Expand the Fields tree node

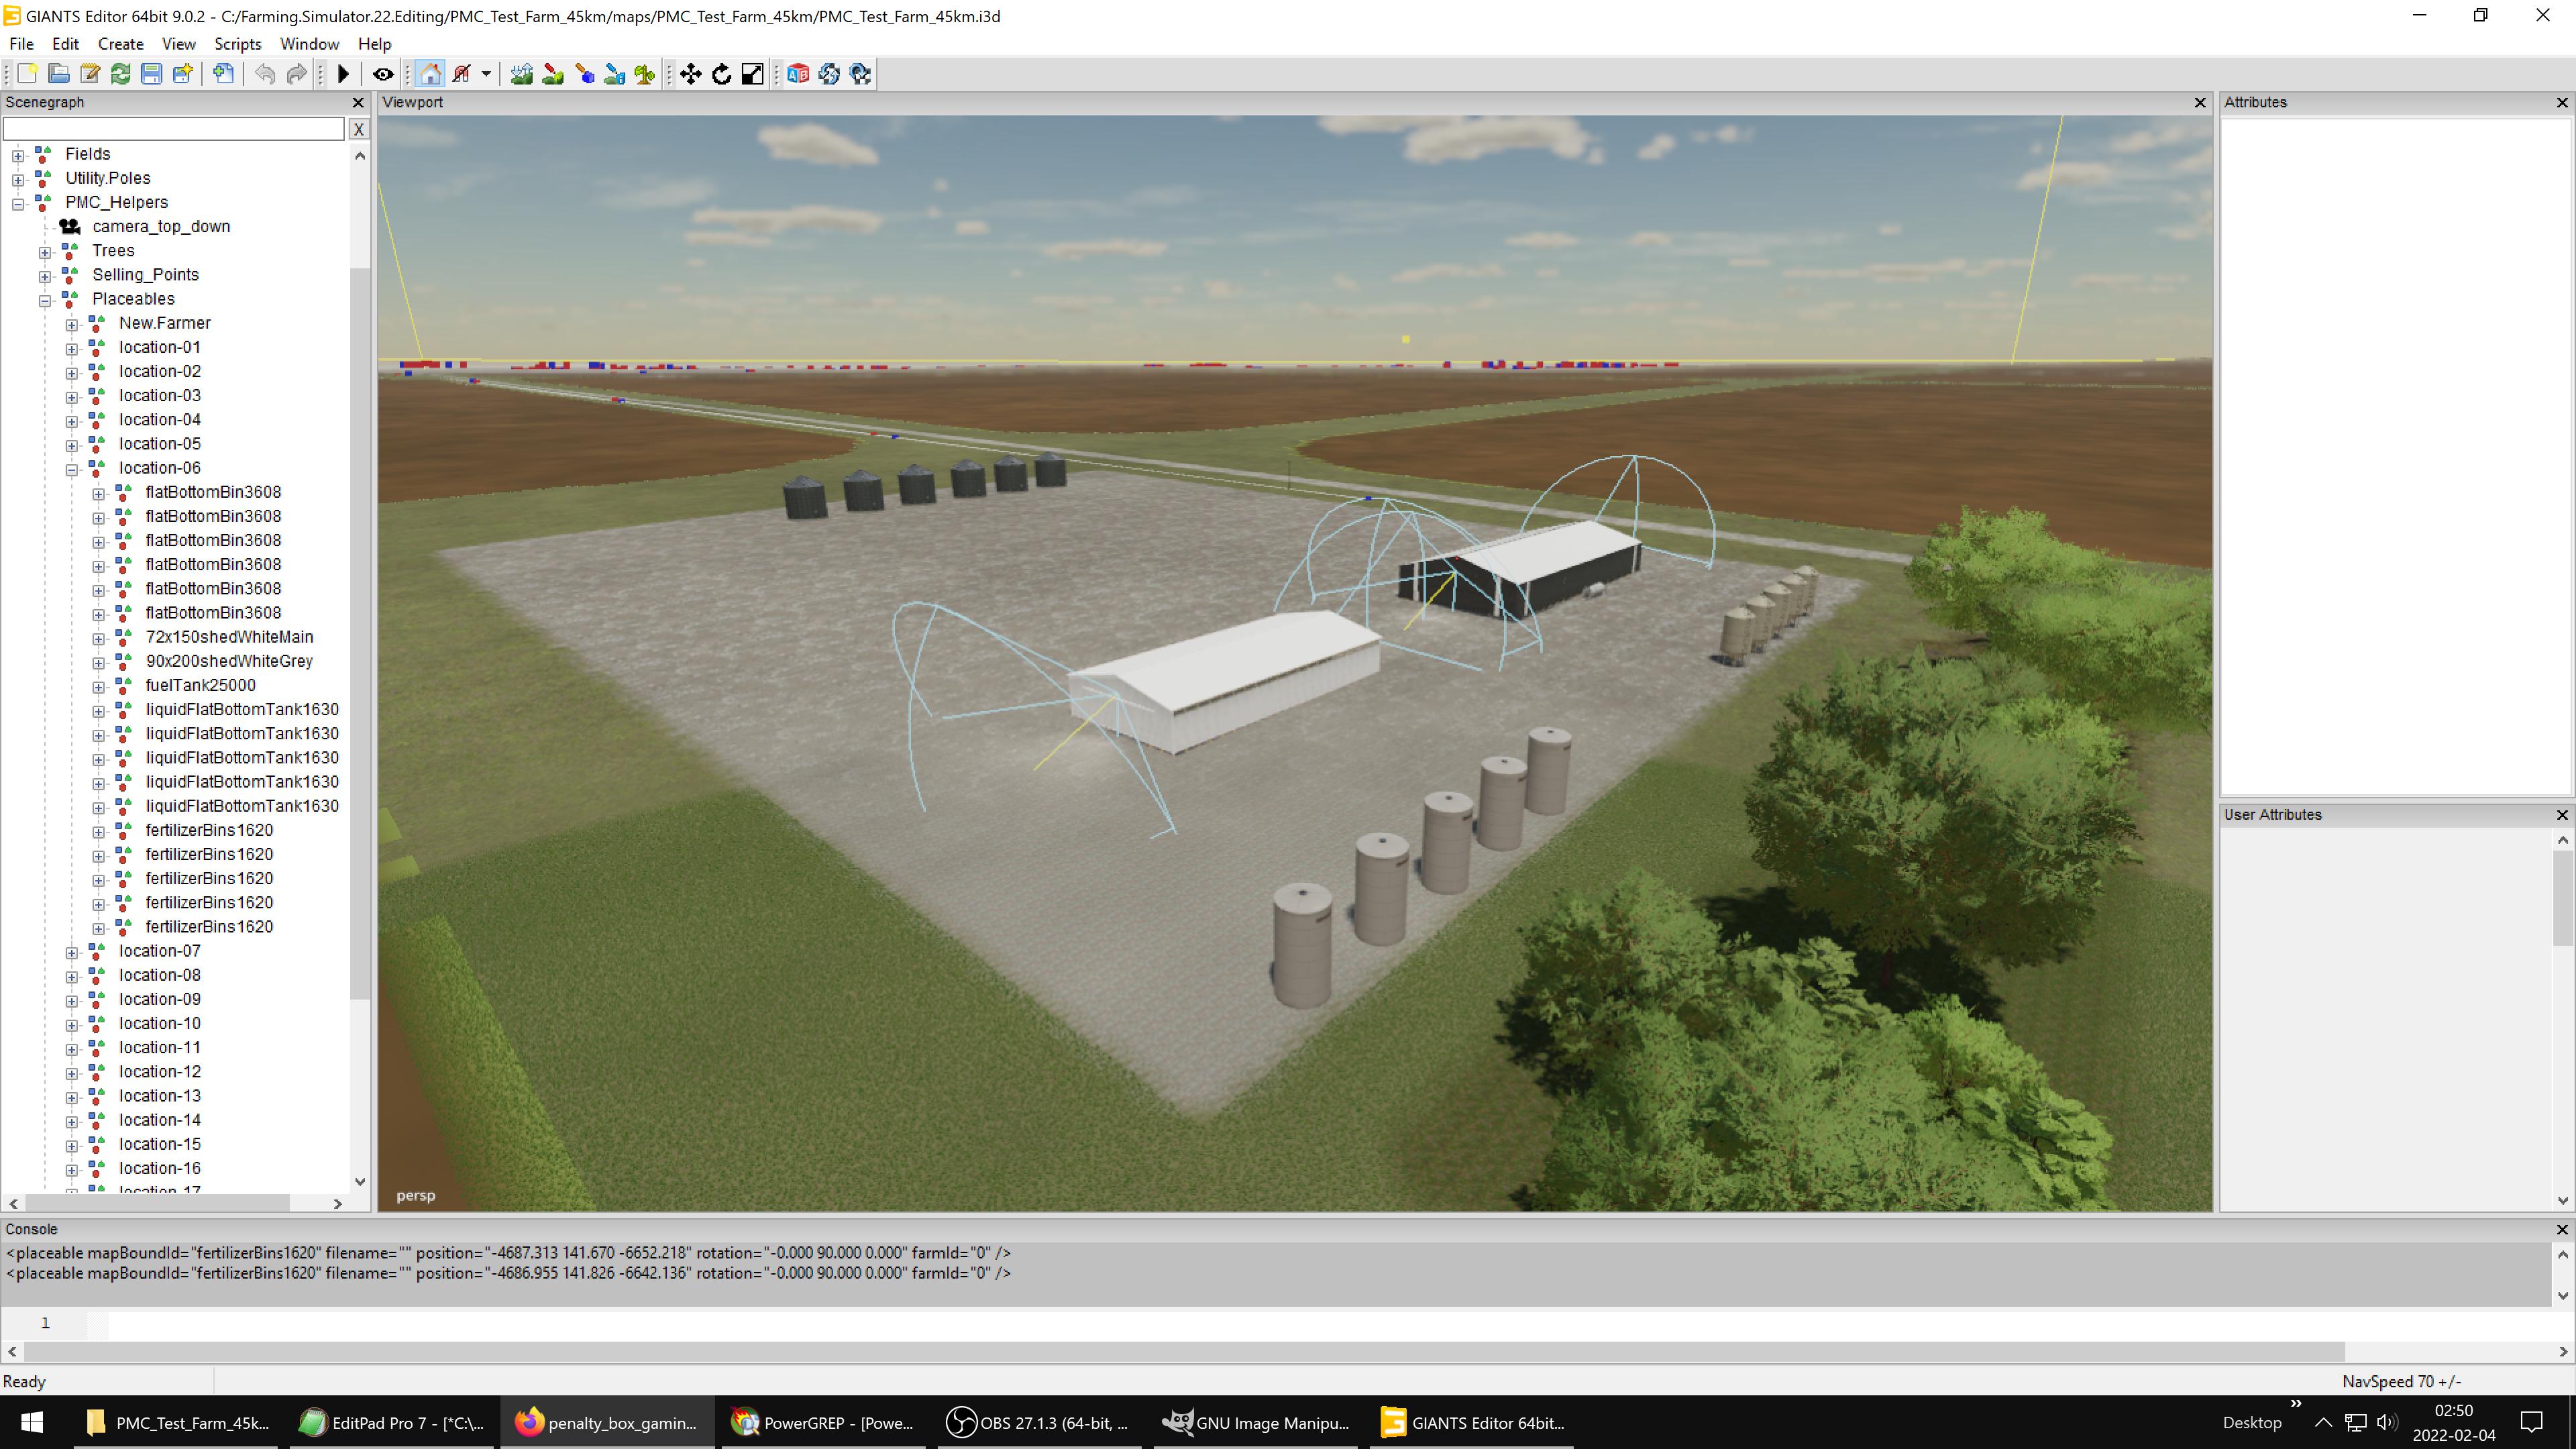18,155
